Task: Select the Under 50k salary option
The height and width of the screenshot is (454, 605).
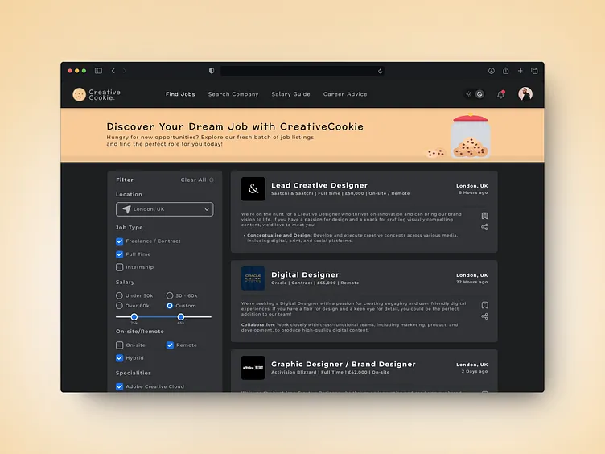Action: (120, 295)
